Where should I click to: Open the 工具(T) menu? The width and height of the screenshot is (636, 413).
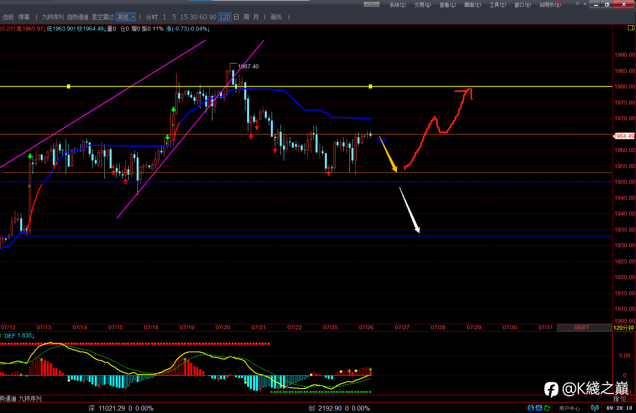click(498, 5)
